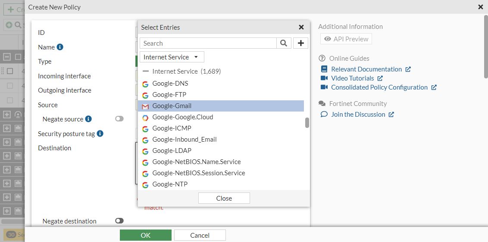The image size is (488, 242).
Task: Click the search magnifier icon in Select Entries
Action: pos(283,43)
